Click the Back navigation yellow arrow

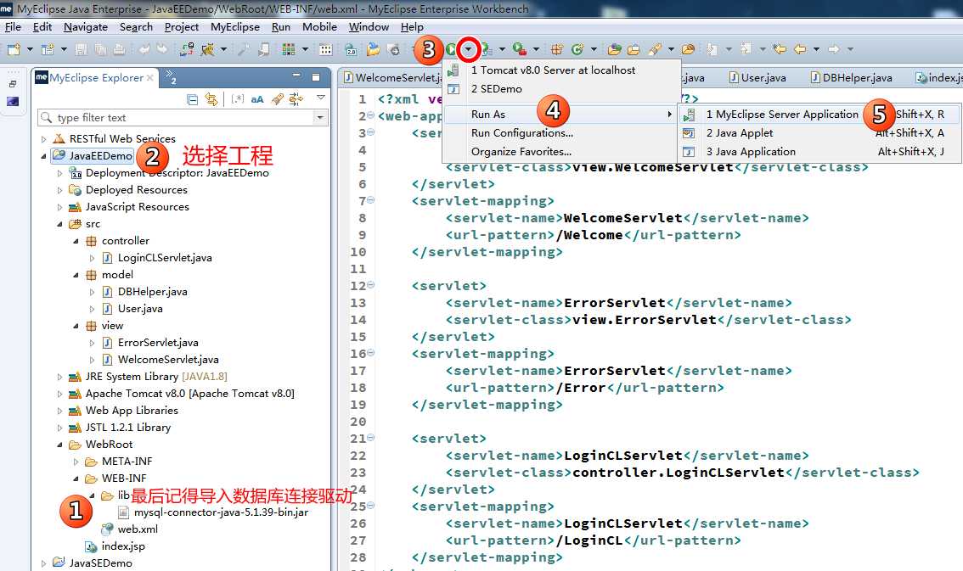pyautogui.click(x=800, y=49)
